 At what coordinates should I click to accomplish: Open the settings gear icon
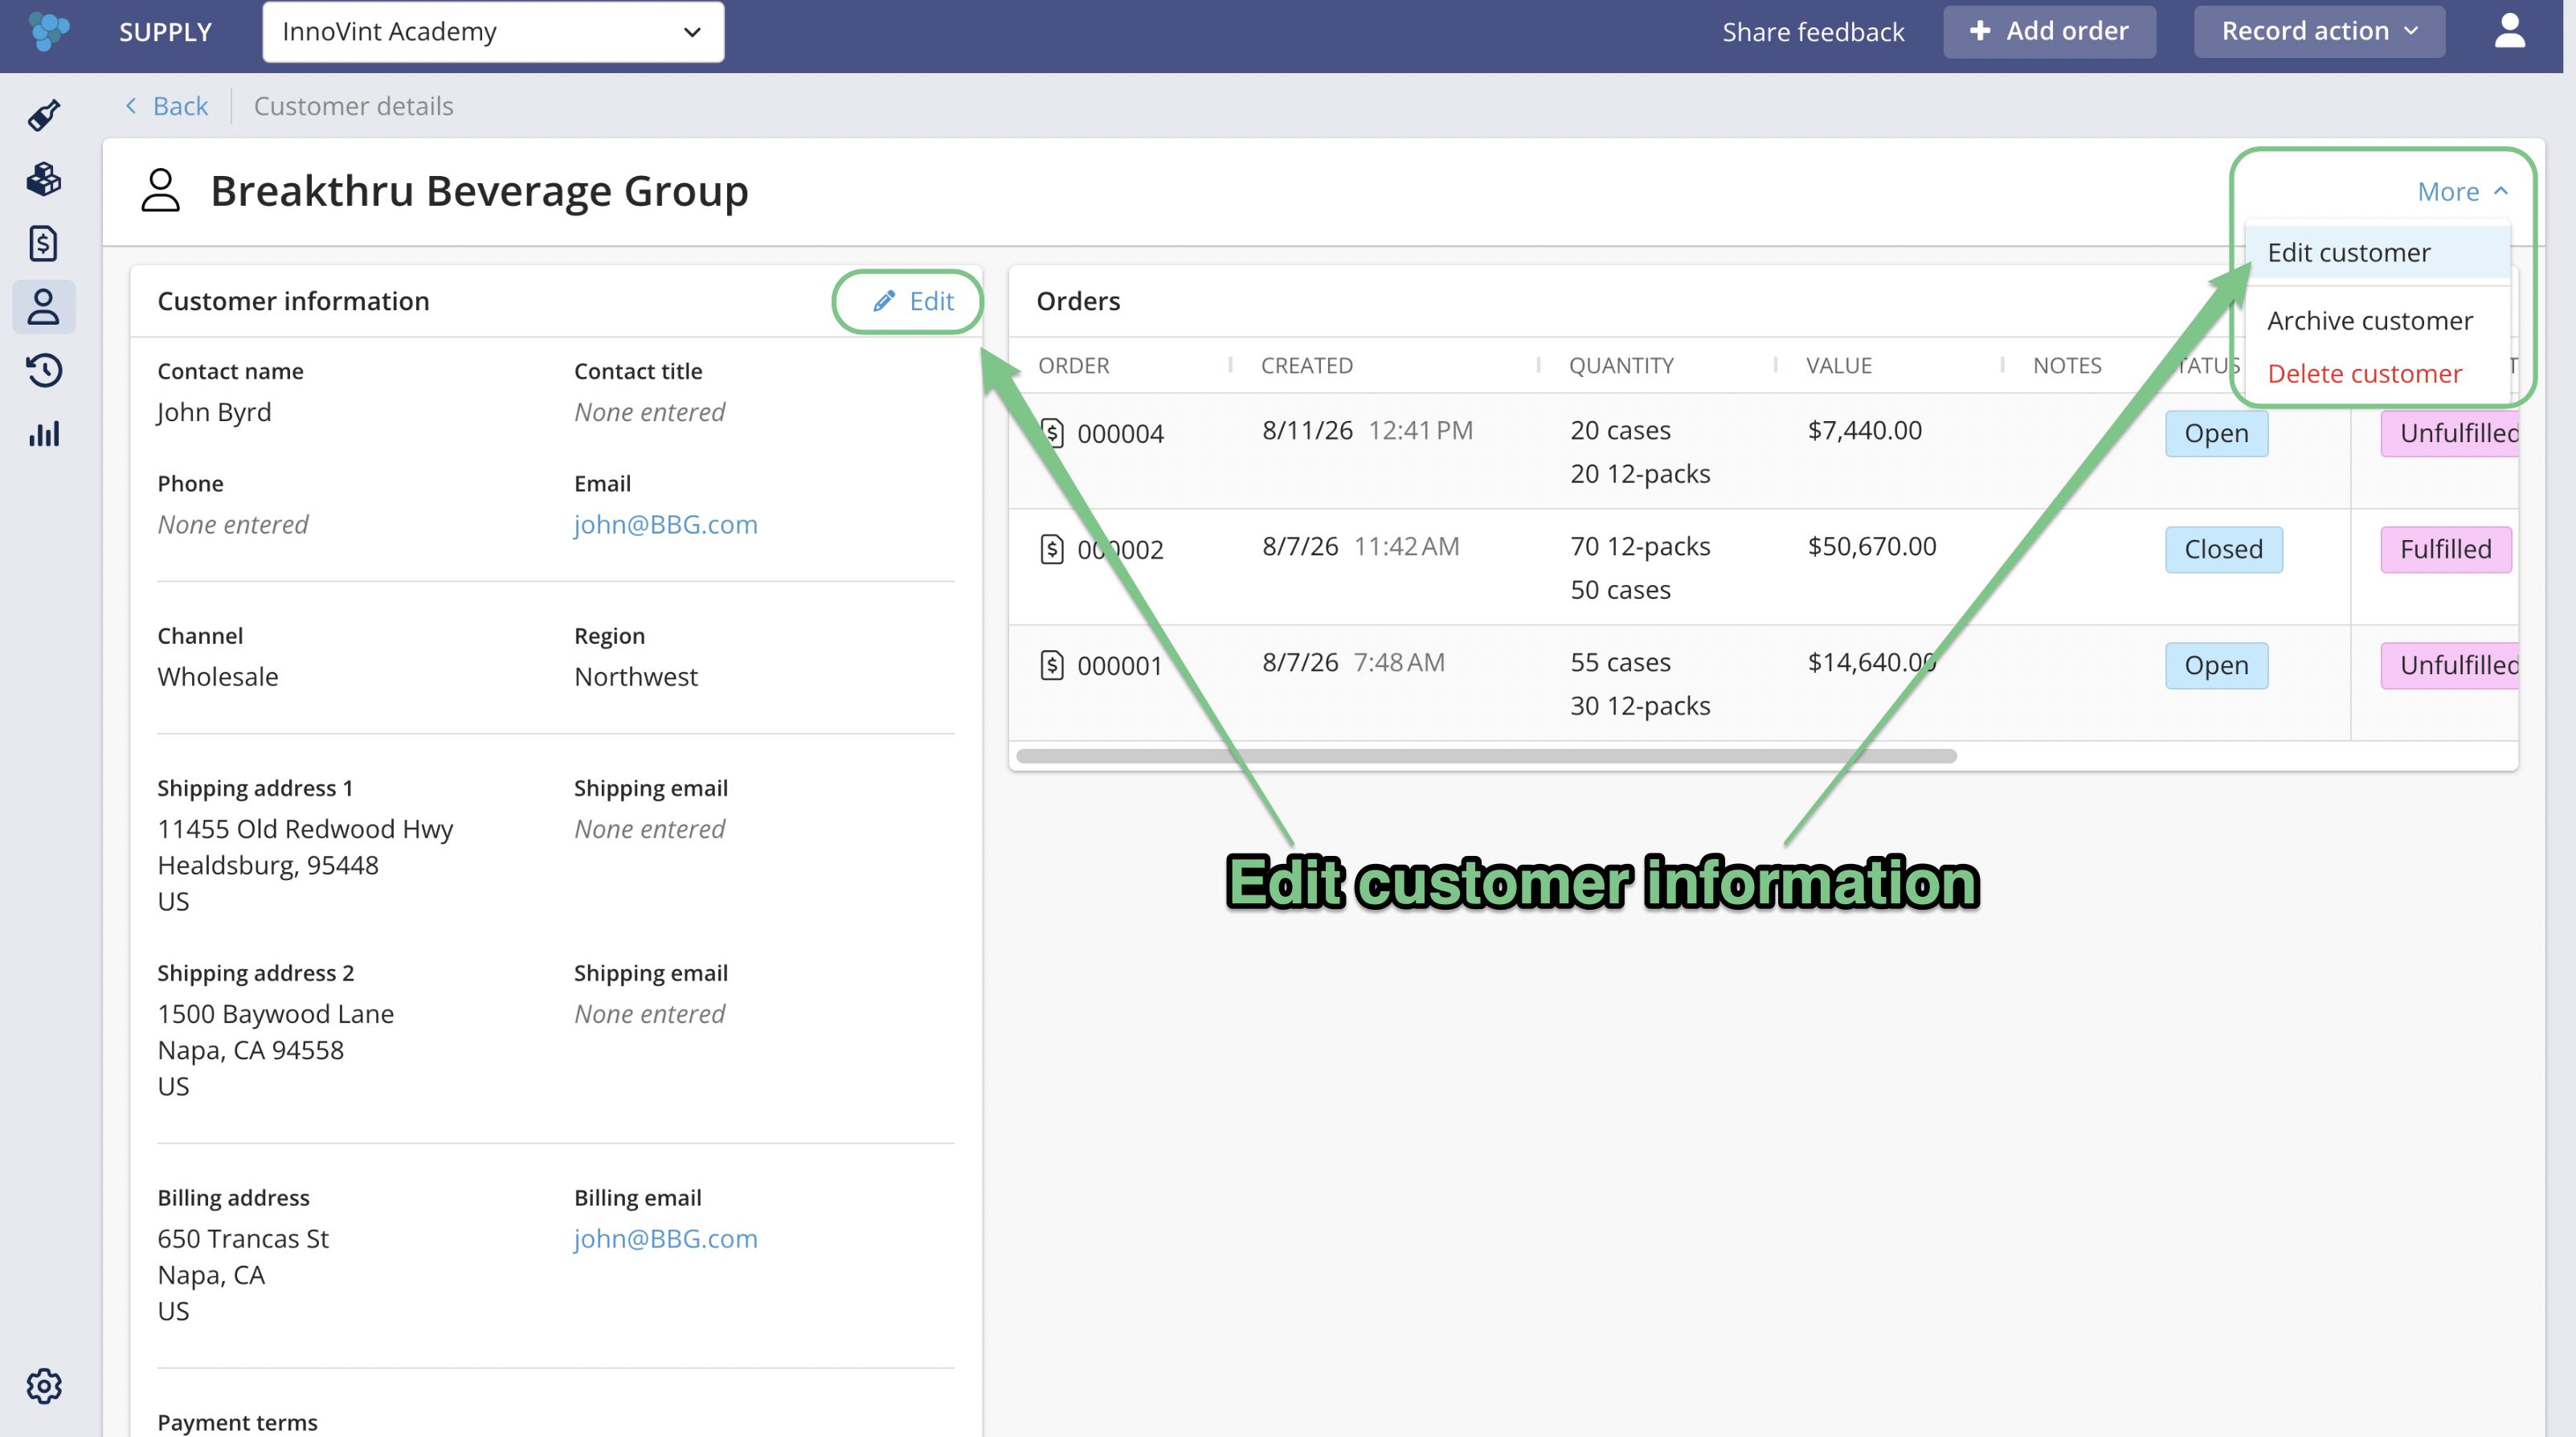(x=44, y=1386)
